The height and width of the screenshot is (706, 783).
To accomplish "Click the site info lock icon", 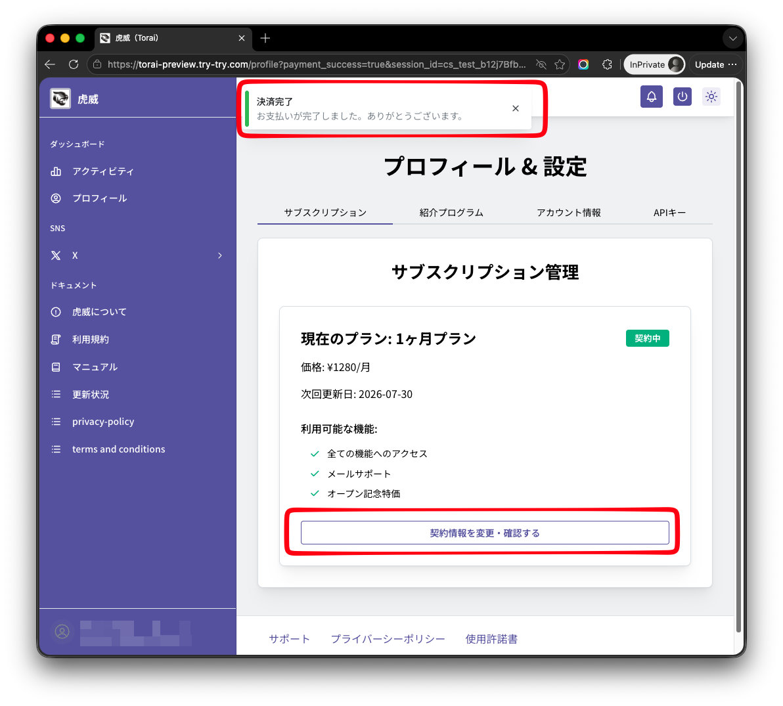I will (97, 64).
